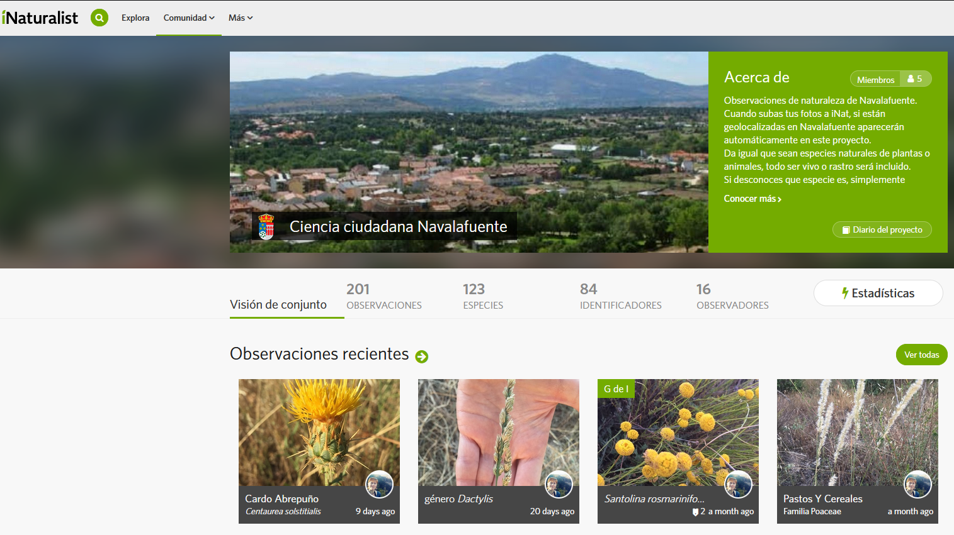This screenshot has width=954, height=535.
Task: Click the '9 days ago' timestamp
Action: [375, 512]
